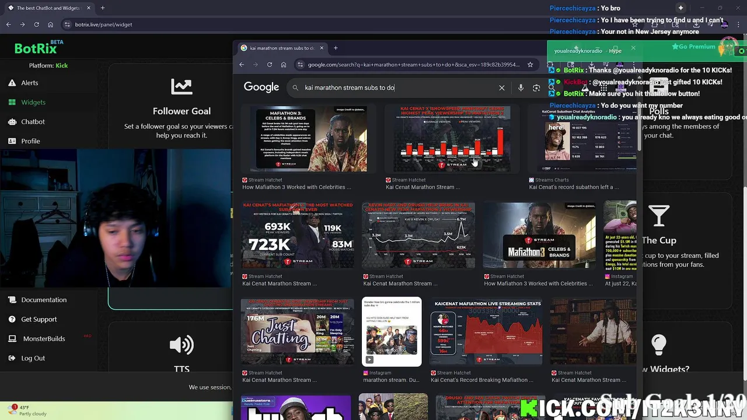This screenshot has width=747, height=420.
Task: Click the Go Premium button
Action: (x=693, y=47)
